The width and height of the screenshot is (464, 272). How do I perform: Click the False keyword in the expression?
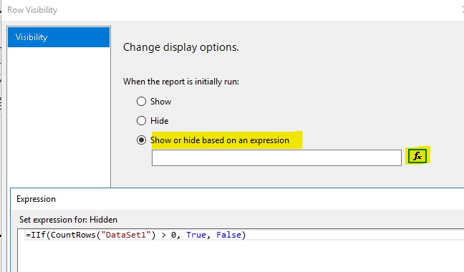(x=228, y=235)
